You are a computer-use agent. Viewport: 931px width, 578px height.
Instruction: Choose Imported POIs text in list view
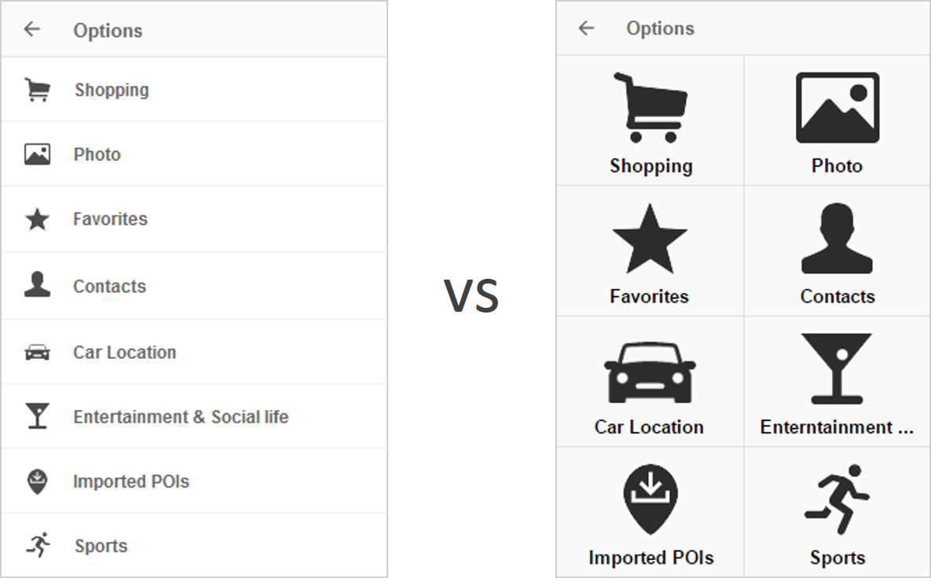130,481
